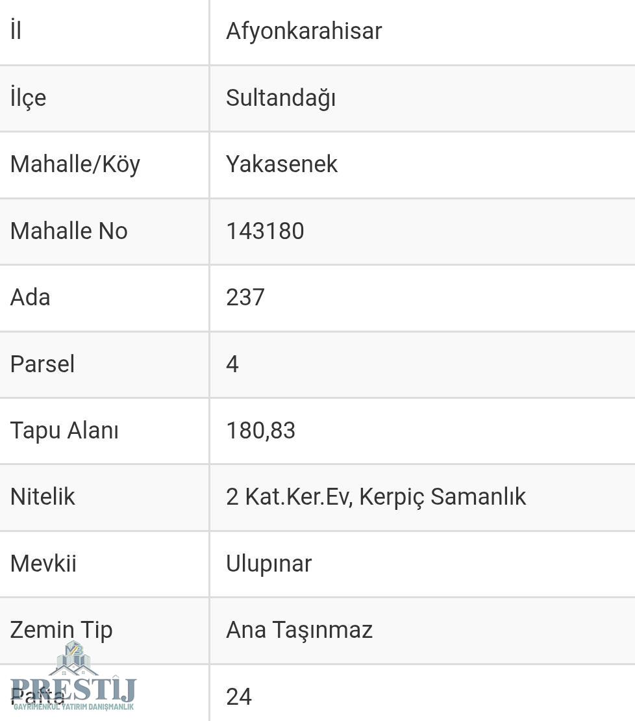Image resolution: width=635 pixels, height=721 pixels.
Task: Click the Mahalle/Köy row label
Action: [x=75, y=165]
